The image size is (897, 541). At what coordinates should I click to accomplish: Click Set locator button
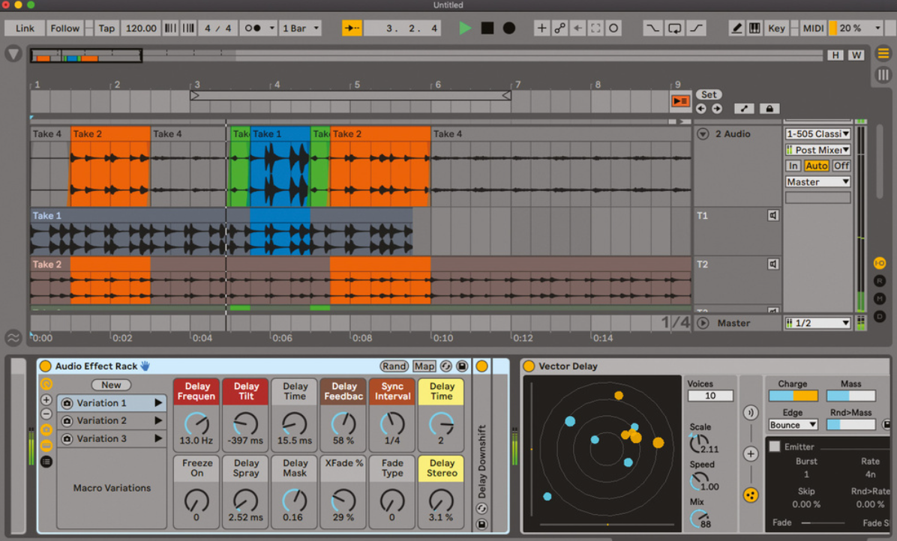[x=709, y=95]
